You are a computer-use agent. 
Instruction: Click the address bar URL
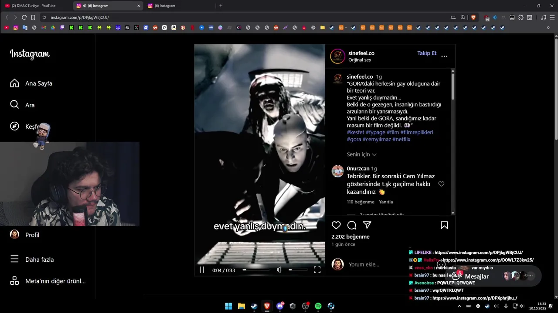[x=80, y=17]
